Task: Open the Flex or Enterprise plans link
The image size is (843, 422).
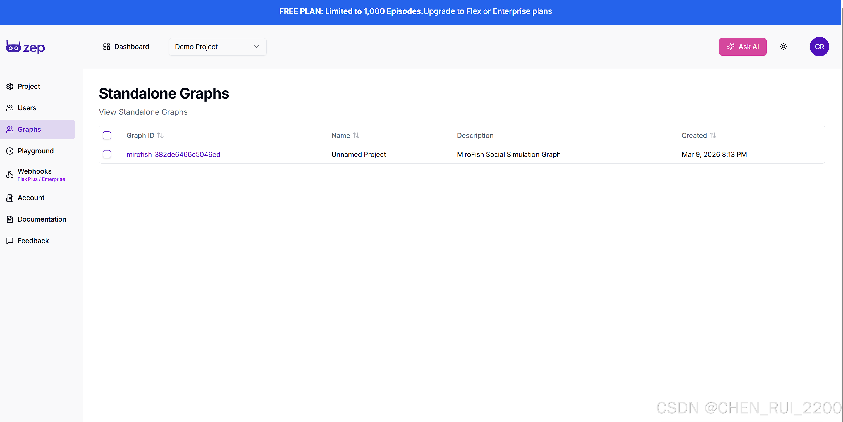Action: pos(509,11)
